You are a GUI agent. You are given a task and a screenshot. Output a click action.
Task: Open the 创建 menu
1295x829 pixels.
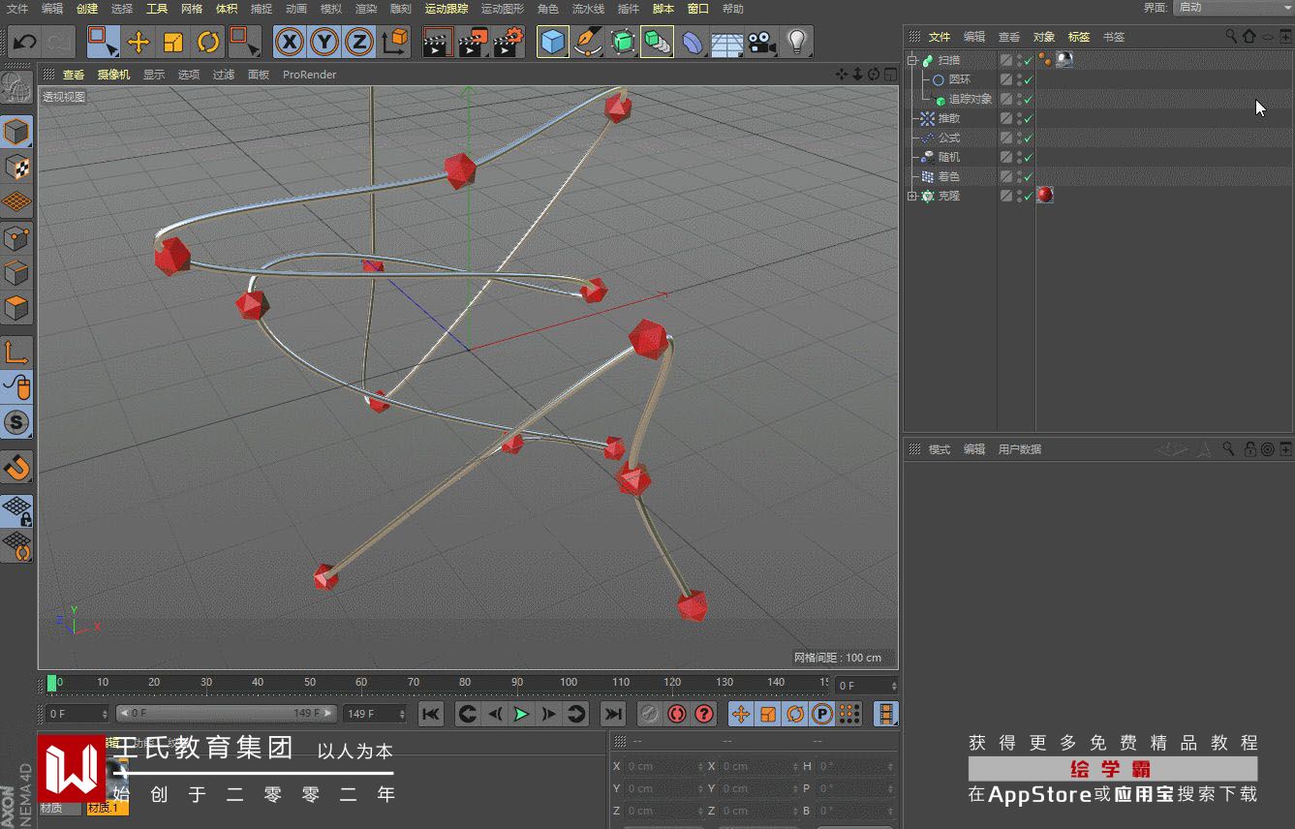tap(87, 9)
